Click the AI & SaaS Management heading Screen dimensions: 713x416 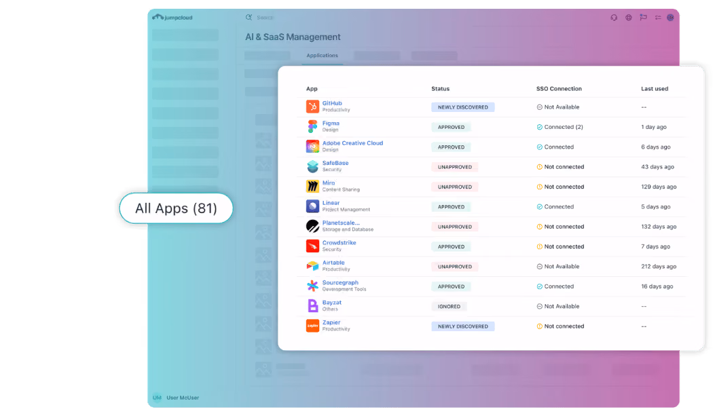[x=293, y=37]
